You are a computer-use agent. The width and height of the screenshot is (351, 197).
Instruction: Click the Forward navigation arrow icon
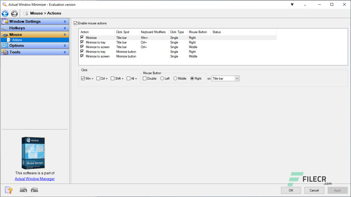click(14, 13)
